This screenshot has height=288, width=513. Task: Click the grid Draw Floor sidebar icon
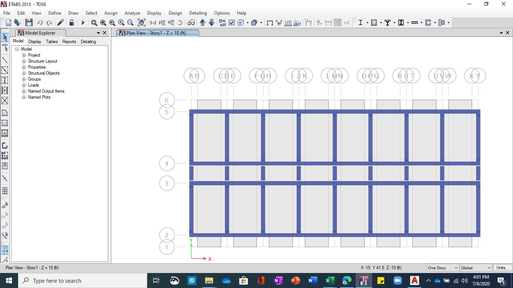coord(5,191)
